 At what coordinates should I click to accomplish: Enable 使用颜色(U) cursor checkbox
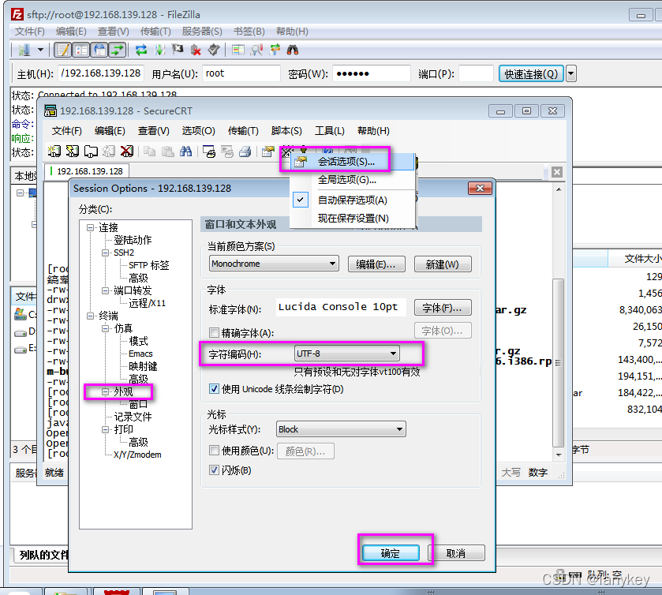point(214,451)
